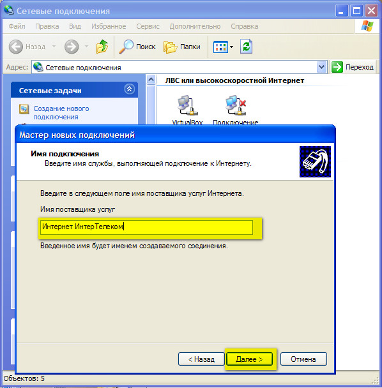
Task: Close the Сетевые подключения window
Action: (x=371, y=11)
